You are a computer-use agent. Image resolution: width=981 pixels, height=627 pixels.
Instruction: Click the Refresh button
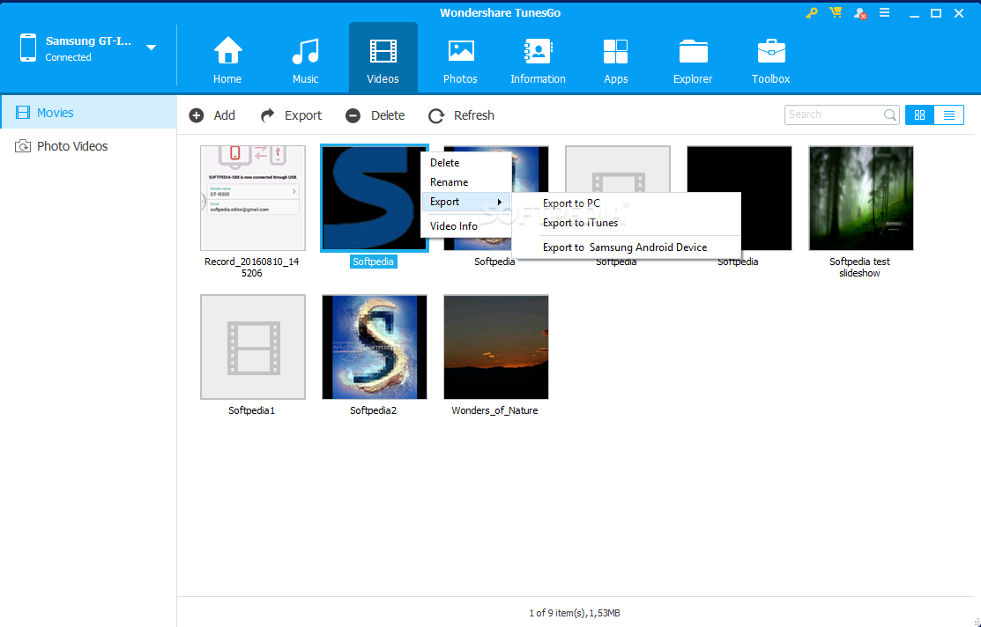(461, 115)
